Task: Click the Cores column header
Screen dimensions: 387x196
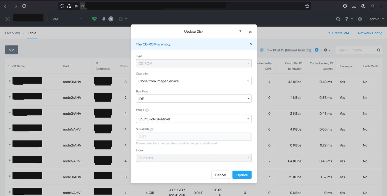Action: click(x=124, y=66)
